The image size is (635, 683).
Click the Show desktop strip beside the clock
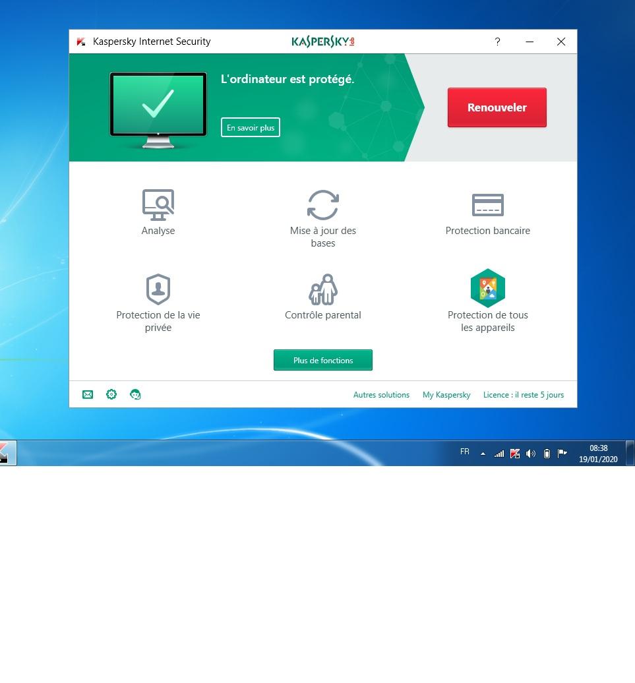[630, 453]
